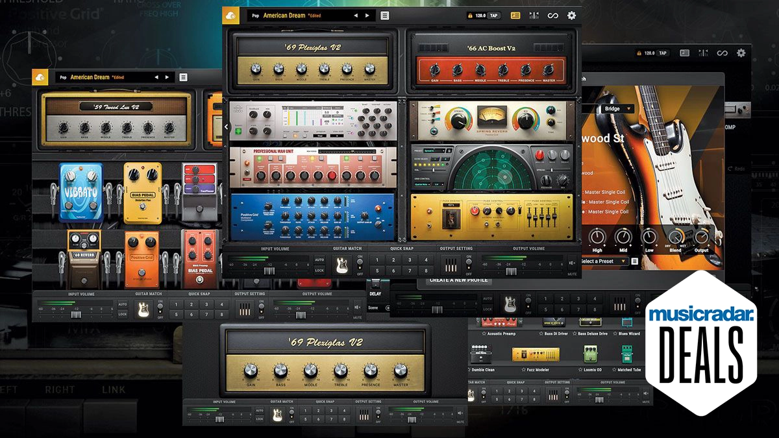Favorite Bass Deluxe Drive with its star
This screenshot has height=438, width=779.
(574, 334)
